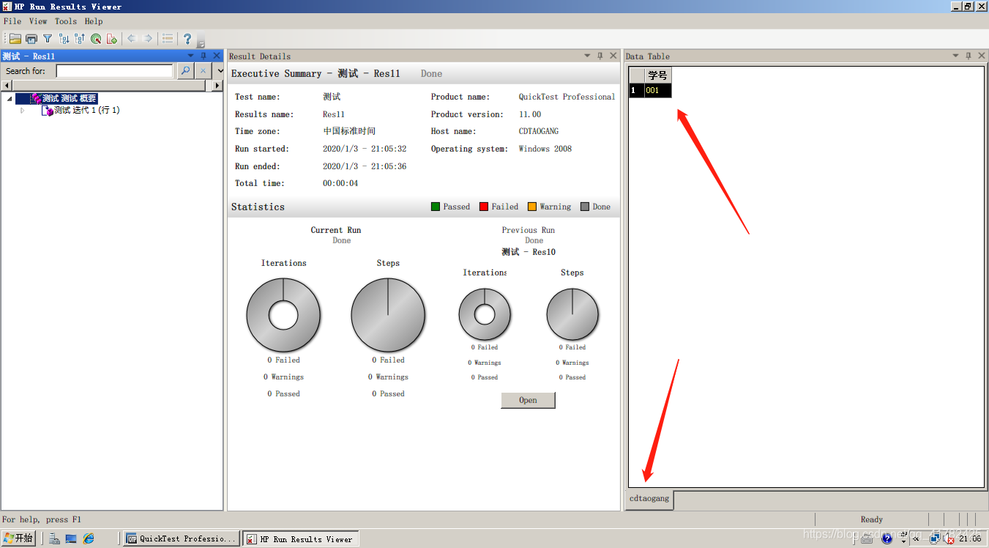Expand the 测试 迭代 1 (行 1) node
Image resolution: width=989 pixels, height=548 pixels.
pyautogui.click(x=23, y=111)
